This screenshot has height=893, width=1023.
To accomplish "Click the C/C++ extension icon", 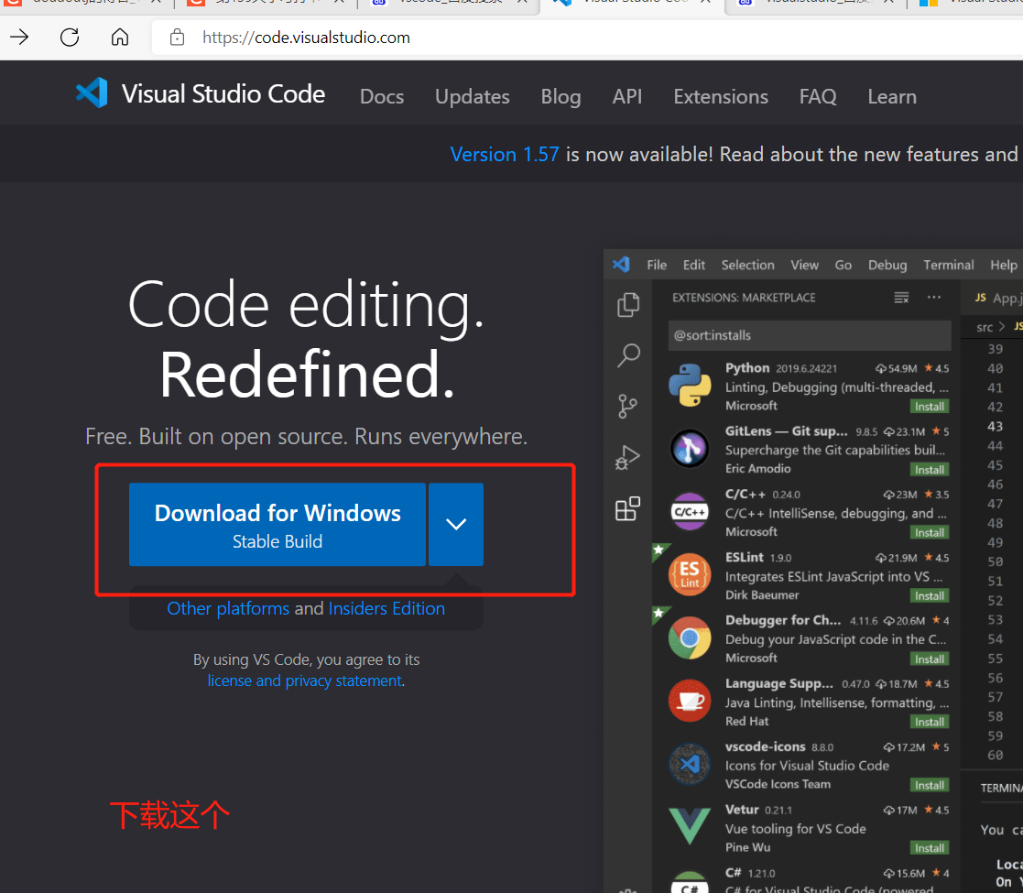I will [x=690, y=512].
